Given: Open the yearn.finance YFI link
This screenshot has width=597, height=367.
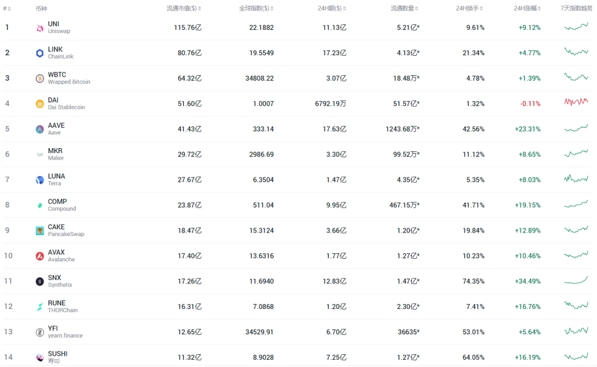Looking at the screenshot, I should click(65, 332).
